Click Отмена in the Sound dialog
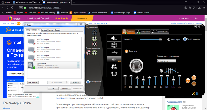Image resolution: width=207 pixels, height=110 pixels. 65,89
